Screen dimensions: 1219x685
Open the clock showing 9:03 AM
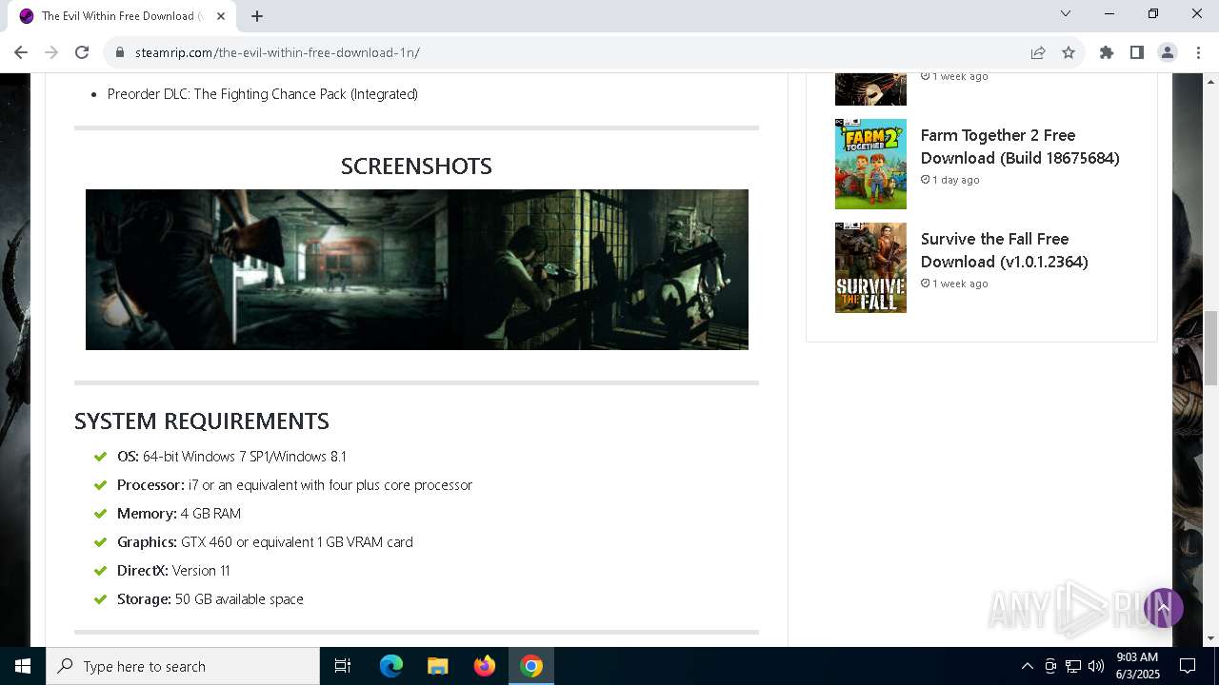(1137, 666)
